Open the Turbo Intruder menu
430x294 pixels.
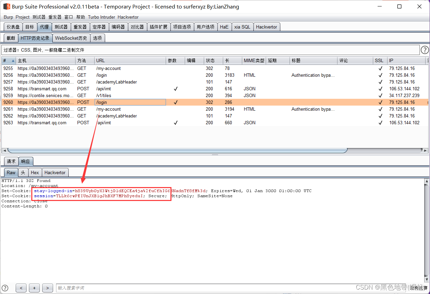(101, 17)
